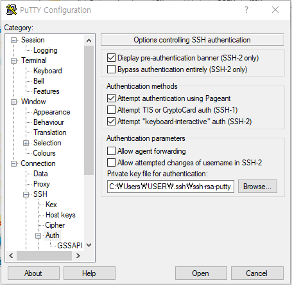Select the Selection category

47,143
